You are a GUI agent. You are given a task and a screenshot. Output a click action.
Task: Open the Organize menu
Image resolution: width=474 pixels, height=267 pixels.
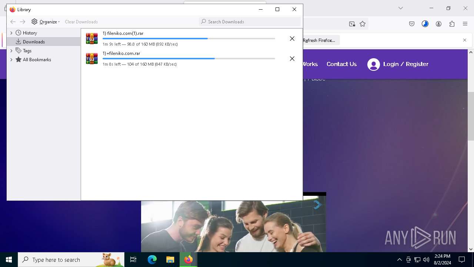point(46,22)
